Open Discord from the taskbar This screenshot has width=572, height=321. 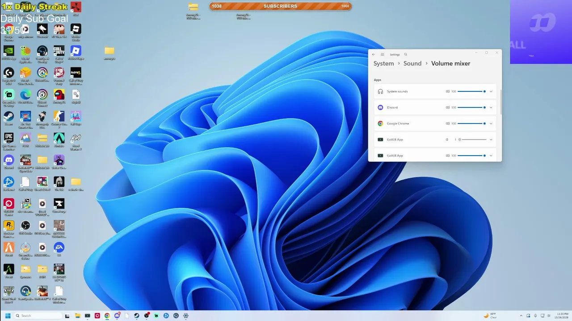[x=117, y=316]
